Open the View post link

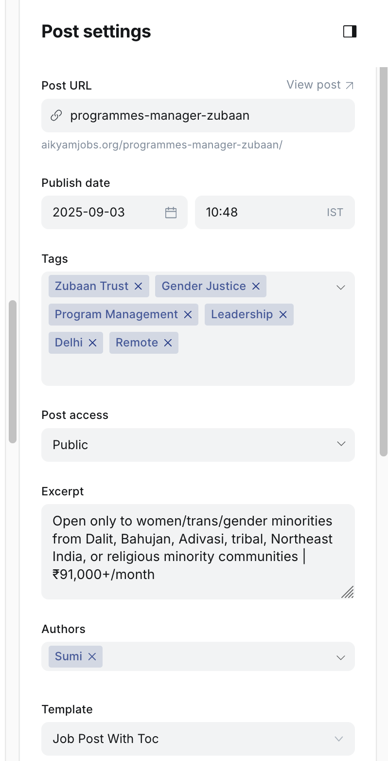tap(313, 85)
